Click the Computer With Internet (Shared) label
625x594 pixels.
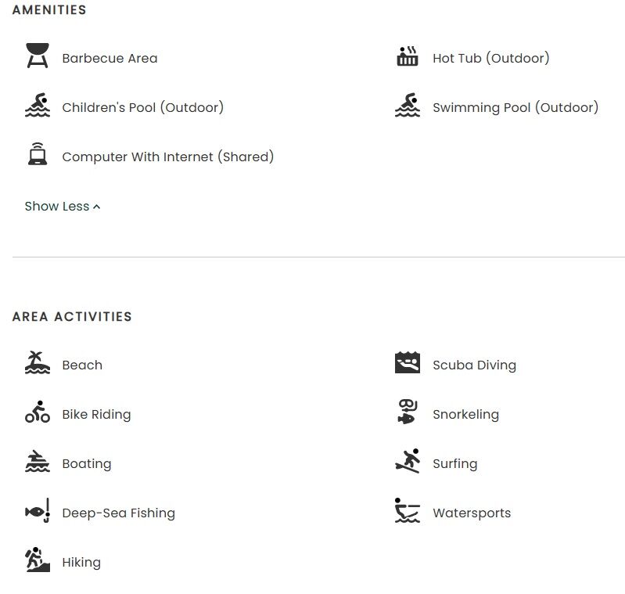tap(167, 157)
